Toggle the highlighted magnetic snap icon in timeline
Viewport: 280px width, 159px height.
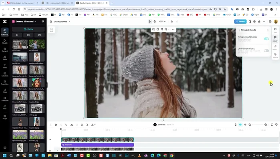(x=240, y=125)
